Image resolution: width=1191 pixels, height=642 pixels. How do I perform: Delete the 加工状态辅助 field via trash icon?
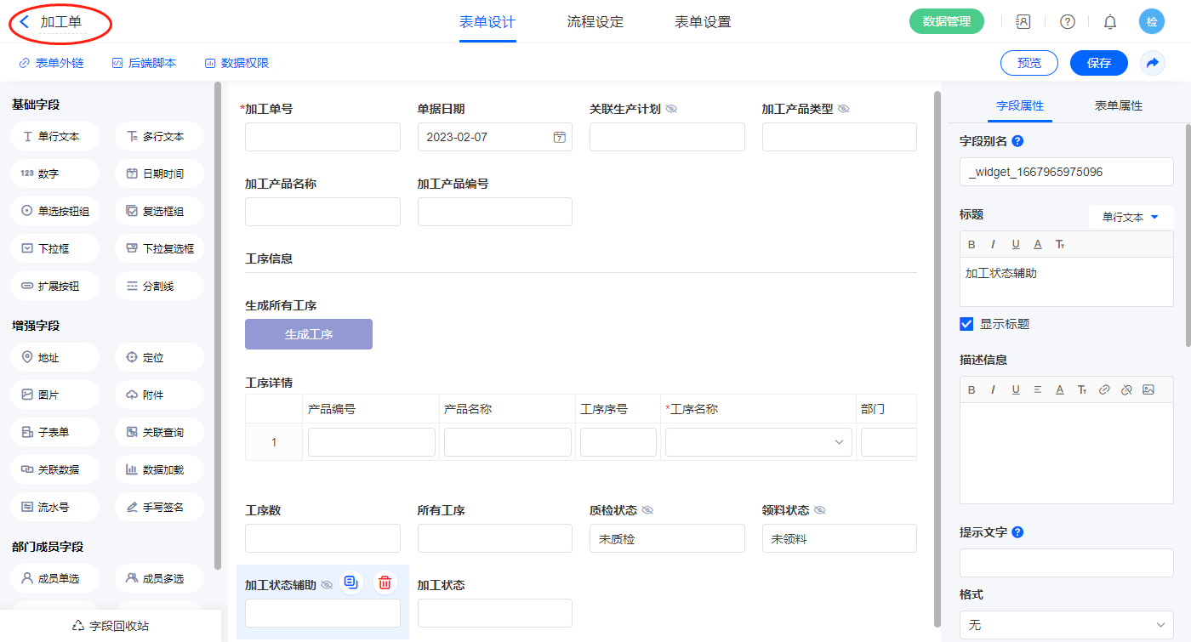coord(385,582)
